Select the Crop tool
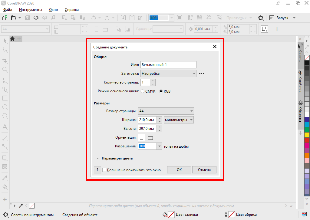Image resolution: width=310 pixels, height=220 pixels. 5,61
